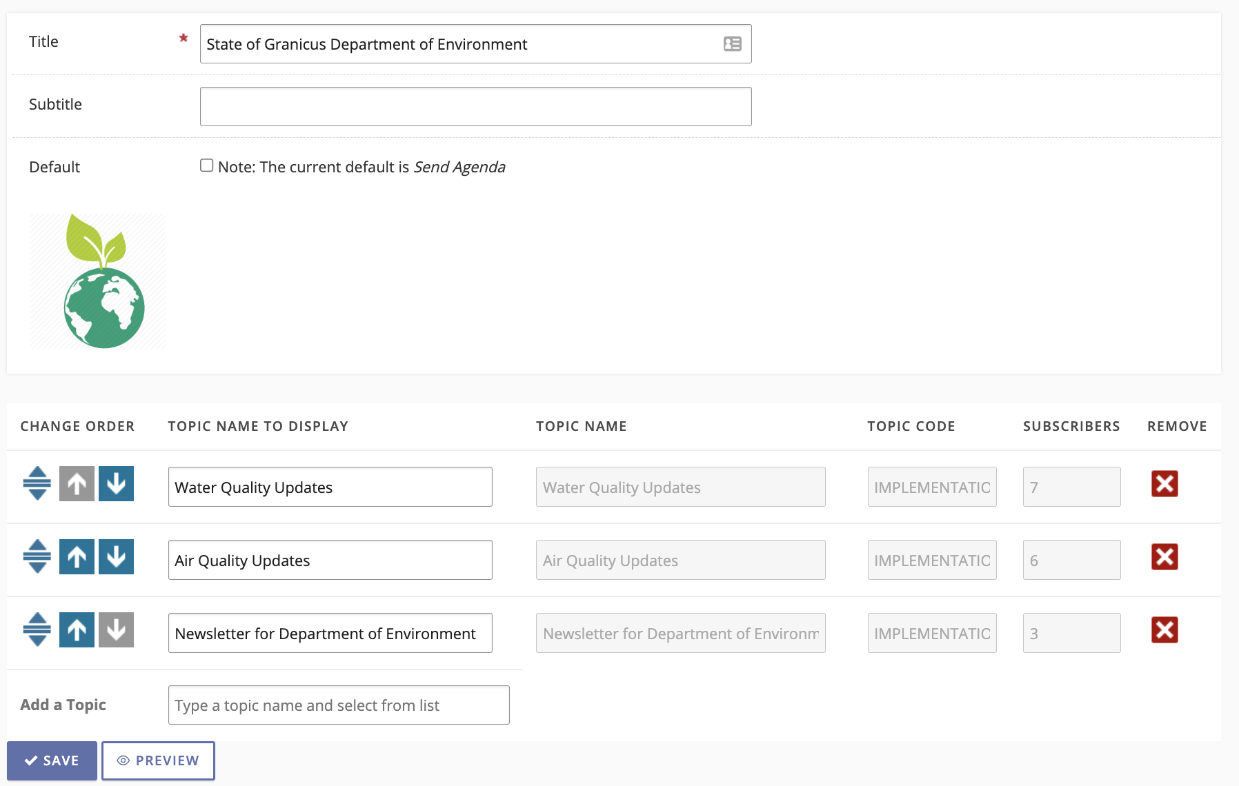Click the environment globe logo image
1239x786 pixels.
point(97,280)
